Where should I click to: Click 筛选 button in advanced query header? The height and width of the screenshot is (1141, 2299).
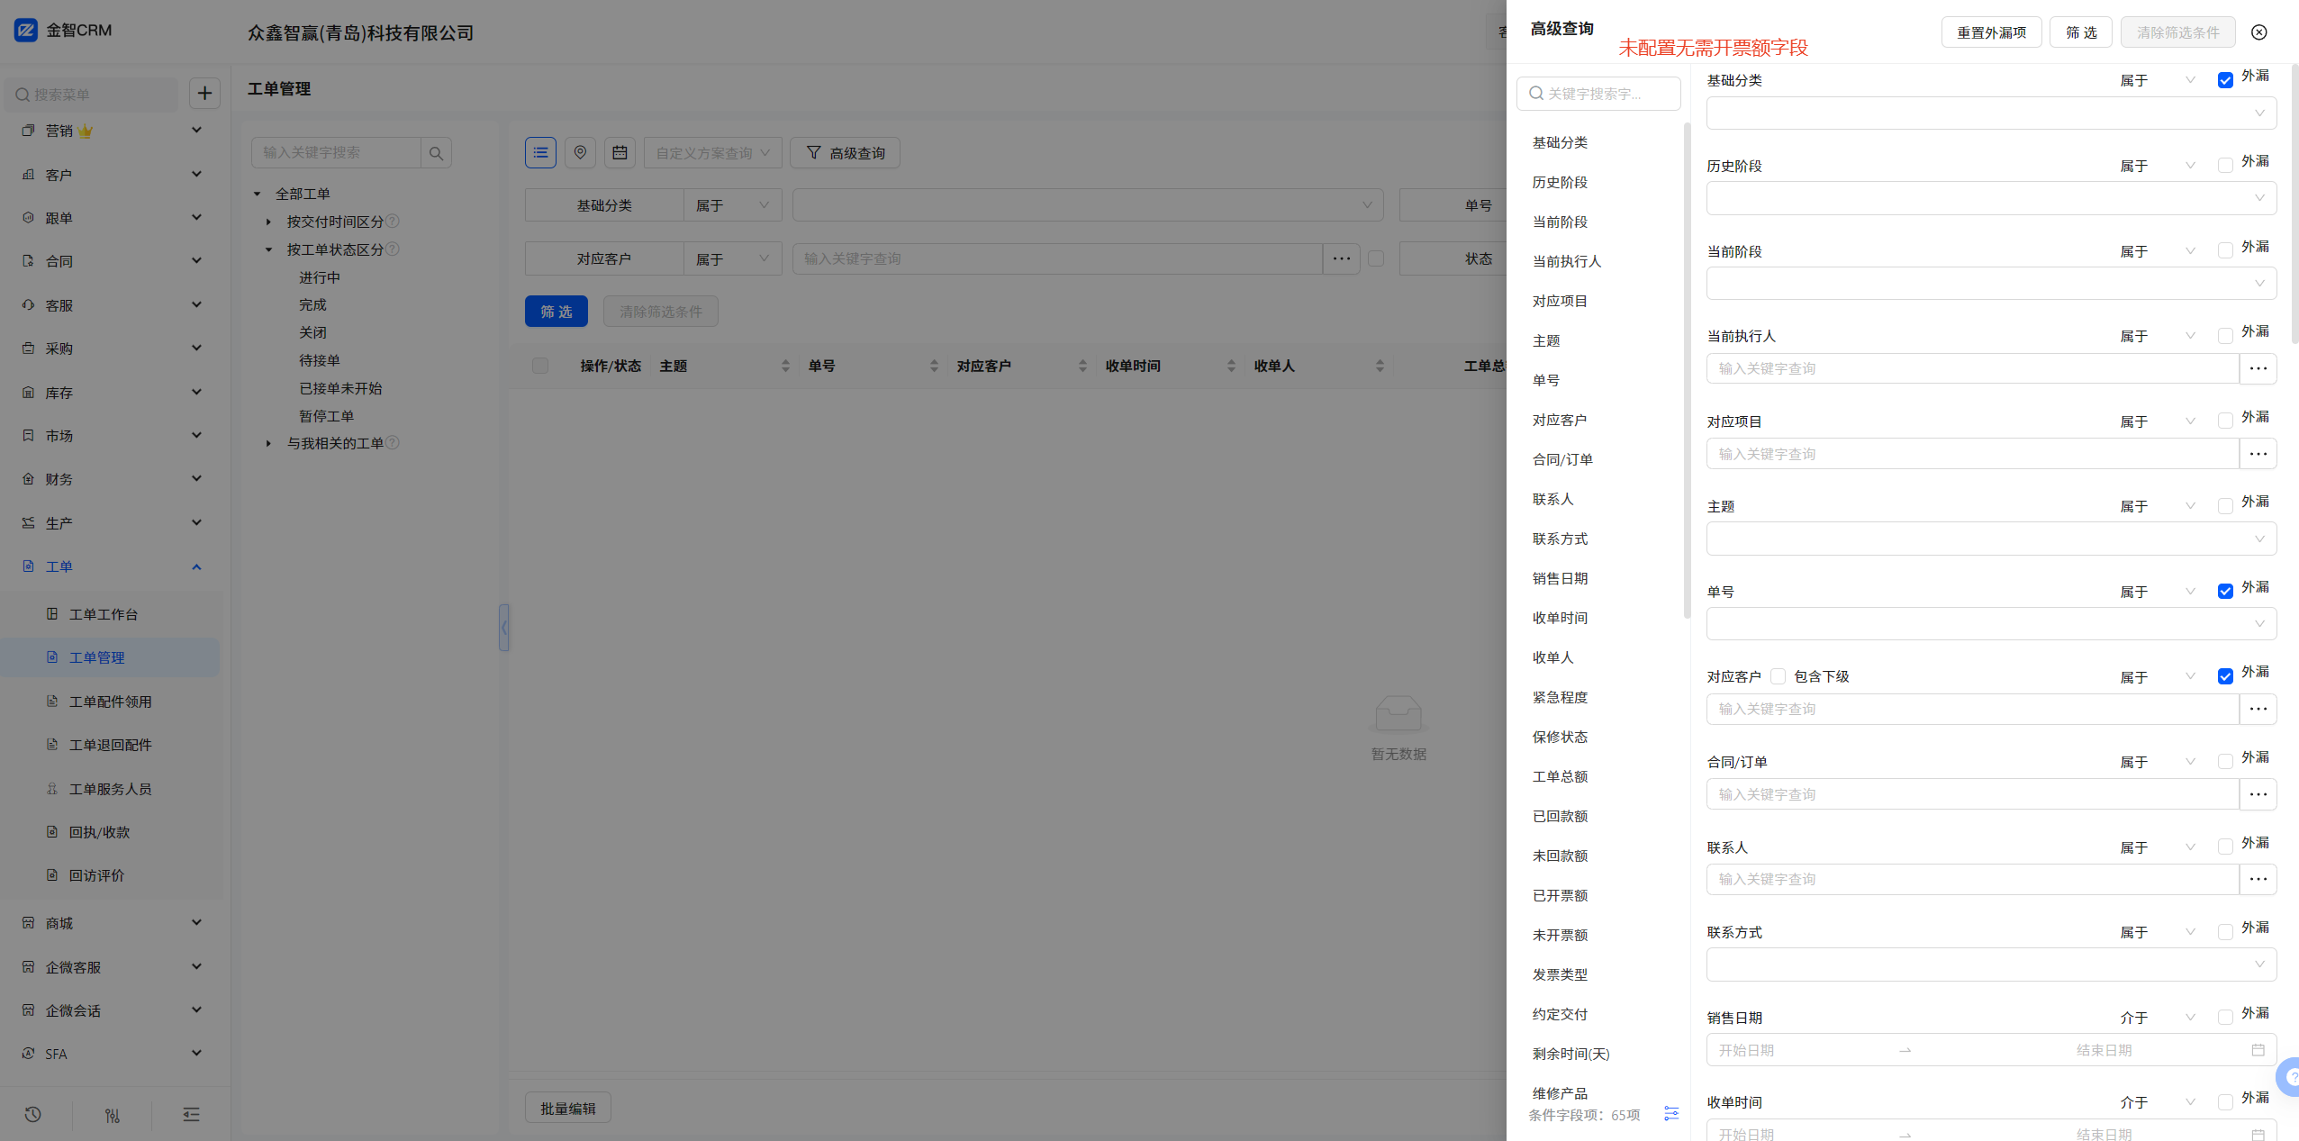point(2081,32)
